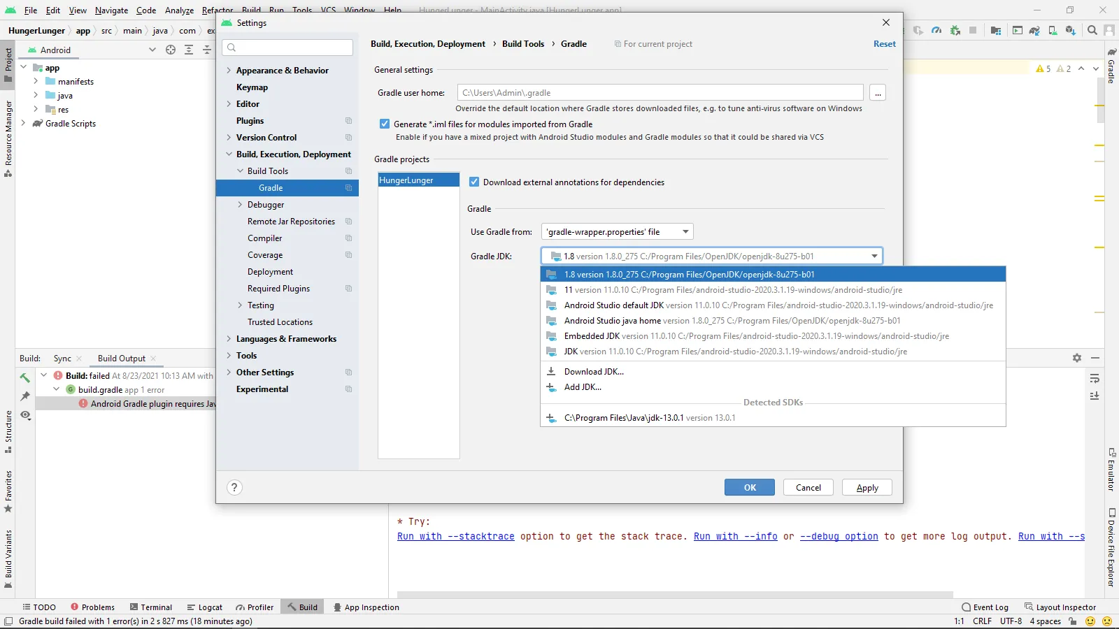Pin the Build tab with the pin icon
The width and height of the screenshot is (1119, 629).
click(25, 396)
